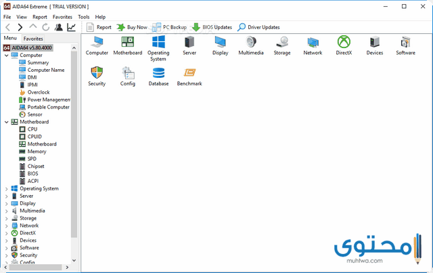Click the Report toolbar button
The height and width of the screenshot is (273, 433).
[x=99, y=27]
